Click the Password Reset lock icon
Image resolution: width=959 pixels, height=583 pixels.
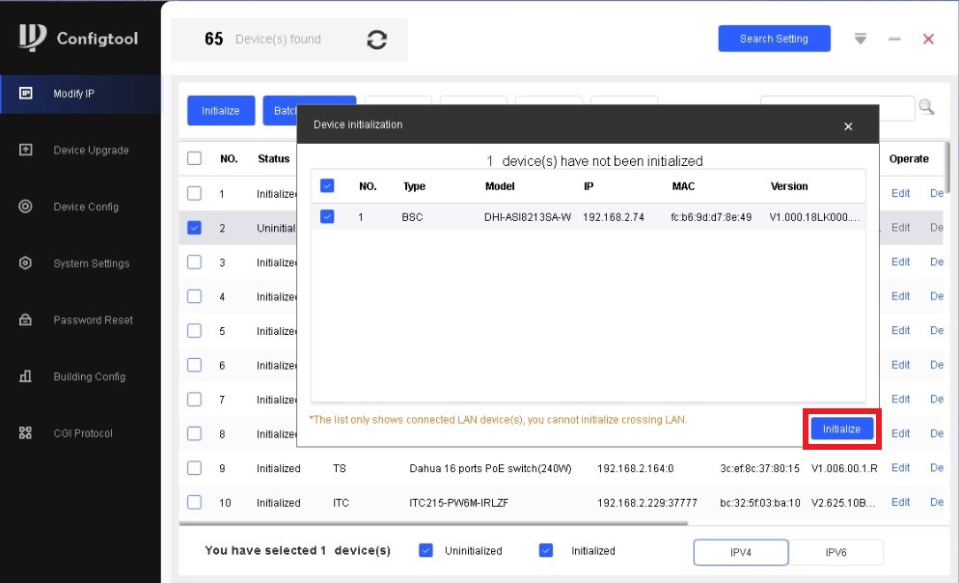point(26,320)
